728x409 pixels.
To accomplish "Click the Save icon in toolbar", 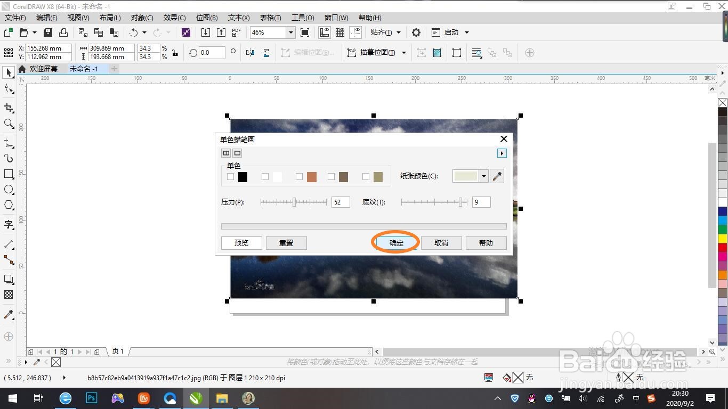I will pyautogui.click(x=48, y=32).
